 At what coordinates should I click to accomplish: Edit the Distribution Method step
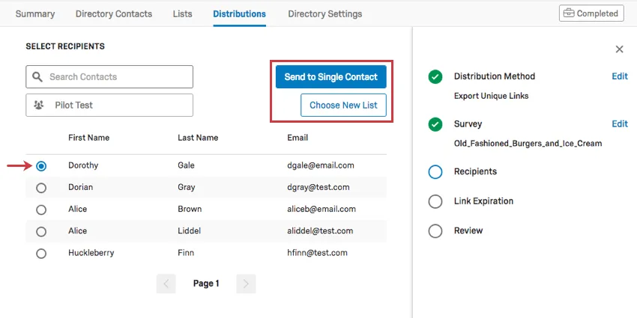619,76
